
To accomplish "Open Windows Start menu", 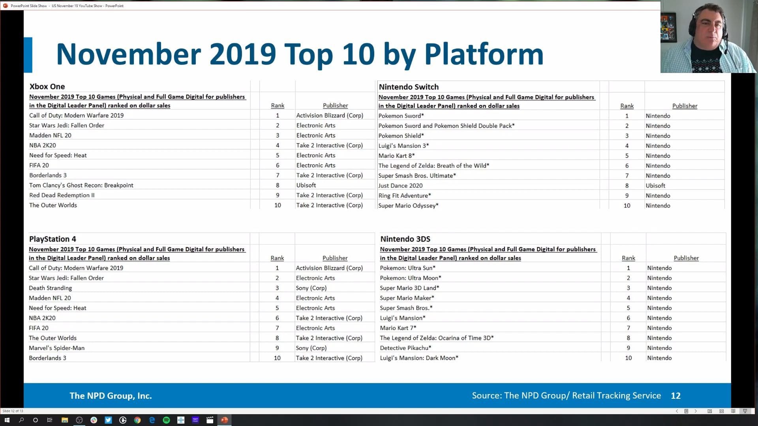I will coord(7,420).
